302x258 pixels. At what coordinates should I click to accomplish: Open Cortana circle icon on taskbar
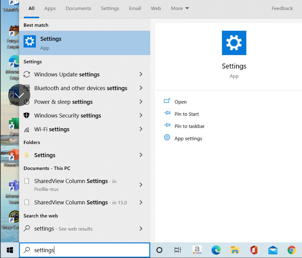(159, 250)
